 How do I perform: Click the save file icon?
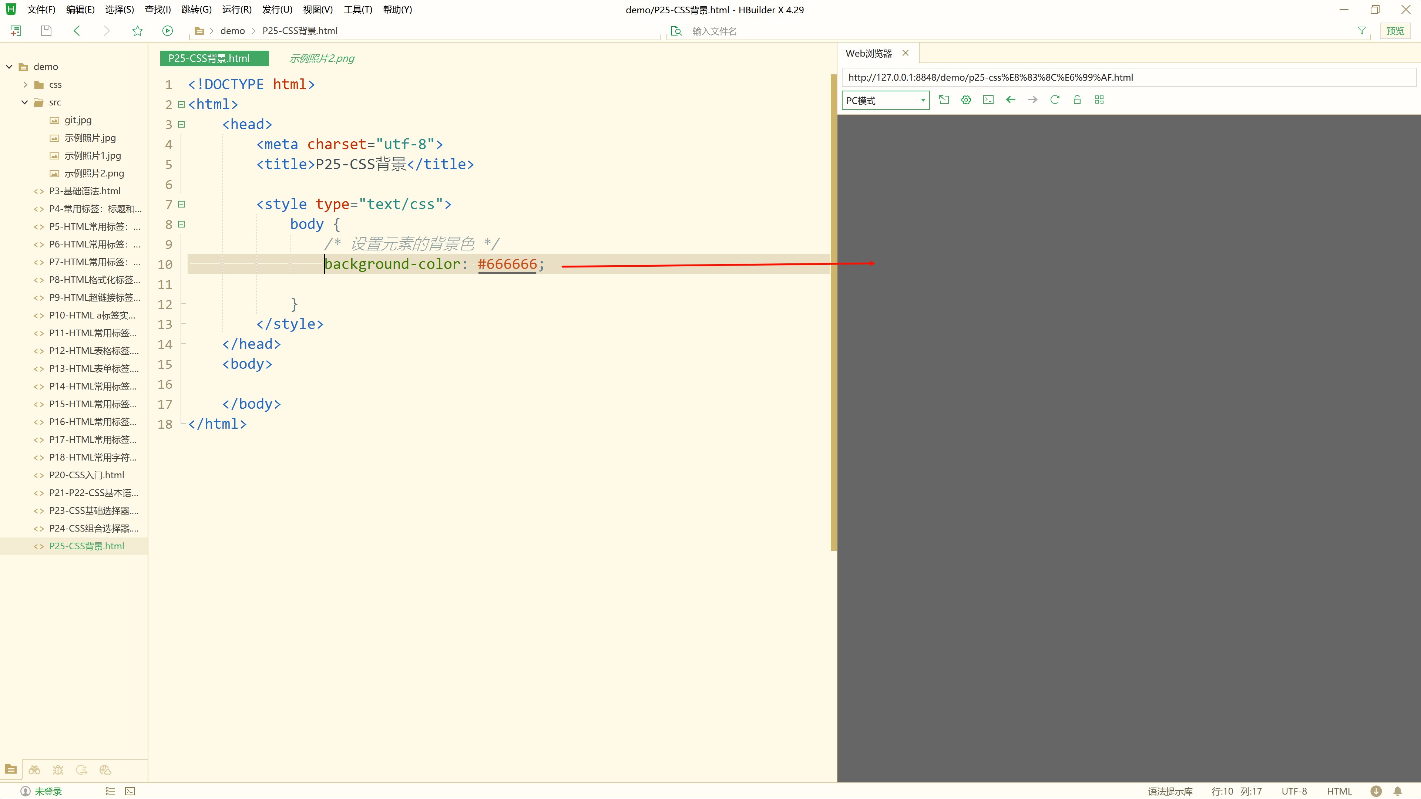click(x=46, y=31)
